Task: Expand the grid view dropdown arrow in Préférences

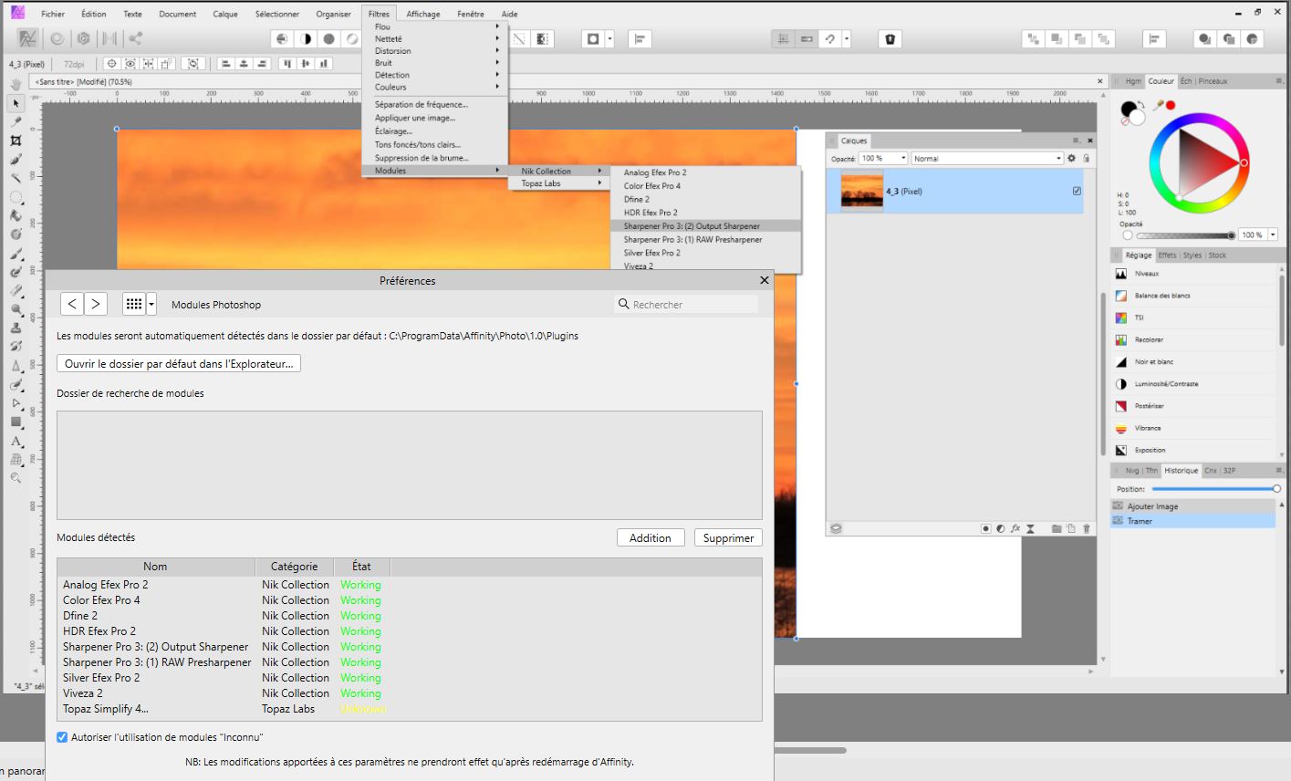Action: tap(151, 304)
